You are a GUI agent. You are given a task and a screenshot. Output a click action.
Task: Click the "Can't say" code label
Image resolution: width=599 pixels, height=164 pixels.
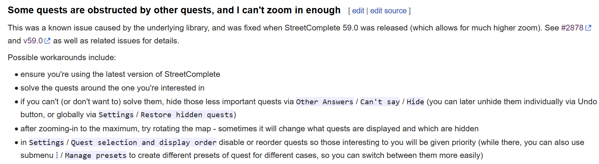point(380,102)
